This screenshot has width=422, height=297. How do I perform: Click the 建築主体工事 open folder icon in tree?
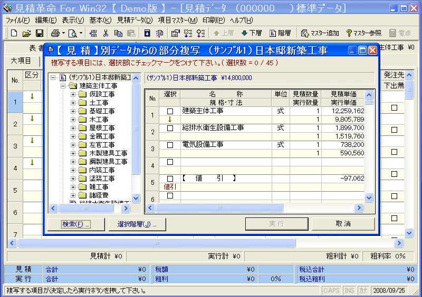73,86
